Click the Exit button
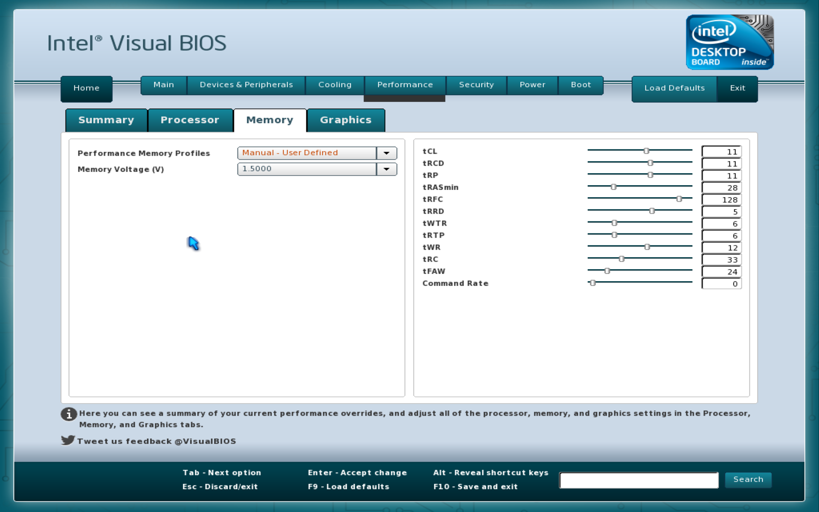819x512 pixels. (738, 88)
